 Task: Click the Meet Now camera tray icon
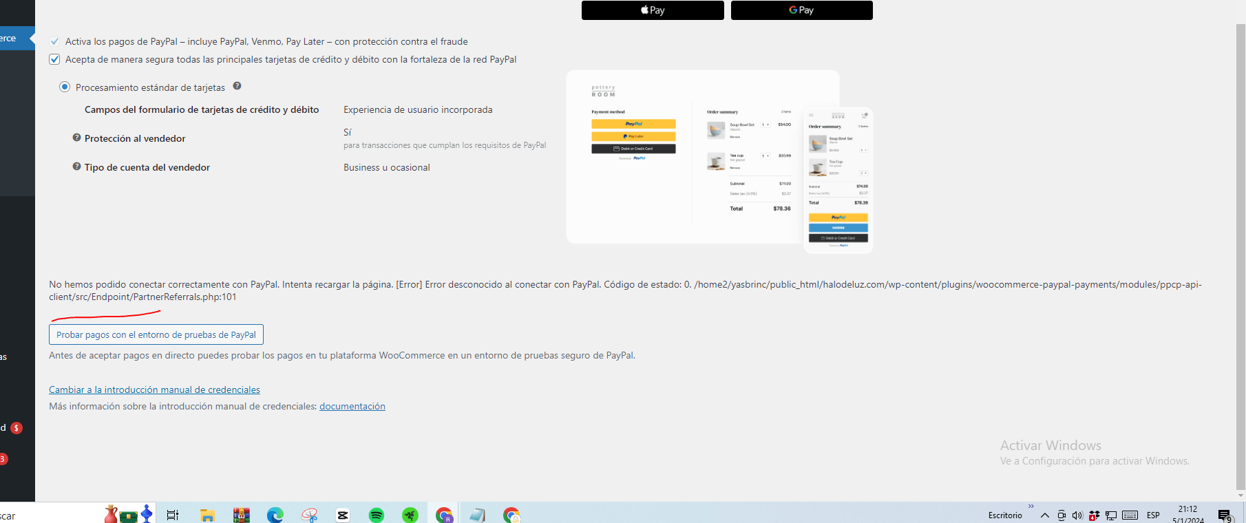[x=1062, y=515]
